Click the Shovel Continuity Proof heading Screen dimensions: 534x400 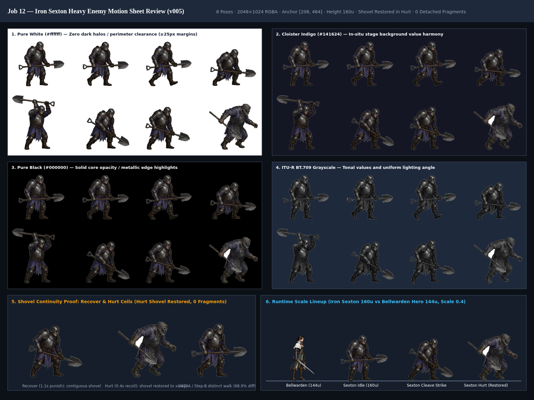pyautogui.click(x=119, y=302)
